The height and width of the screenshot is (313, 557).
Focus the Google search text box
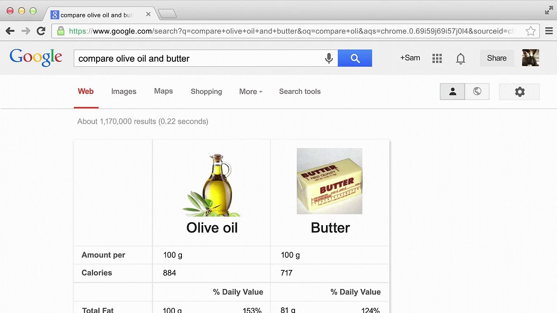click(198, 58)
